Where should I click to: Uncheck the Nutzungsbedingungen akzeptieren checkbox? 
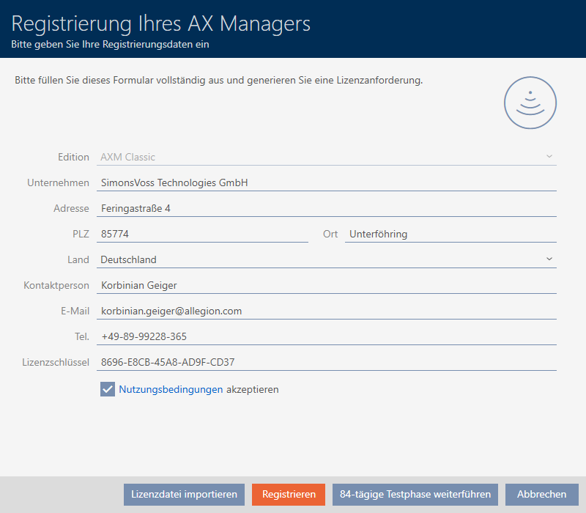click(108, 390)
